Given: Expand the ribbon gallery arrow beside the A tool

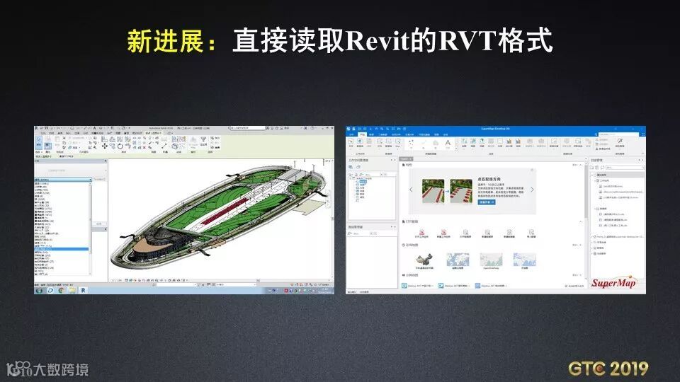Looking at the screenshot, I should tap(456, 149).
